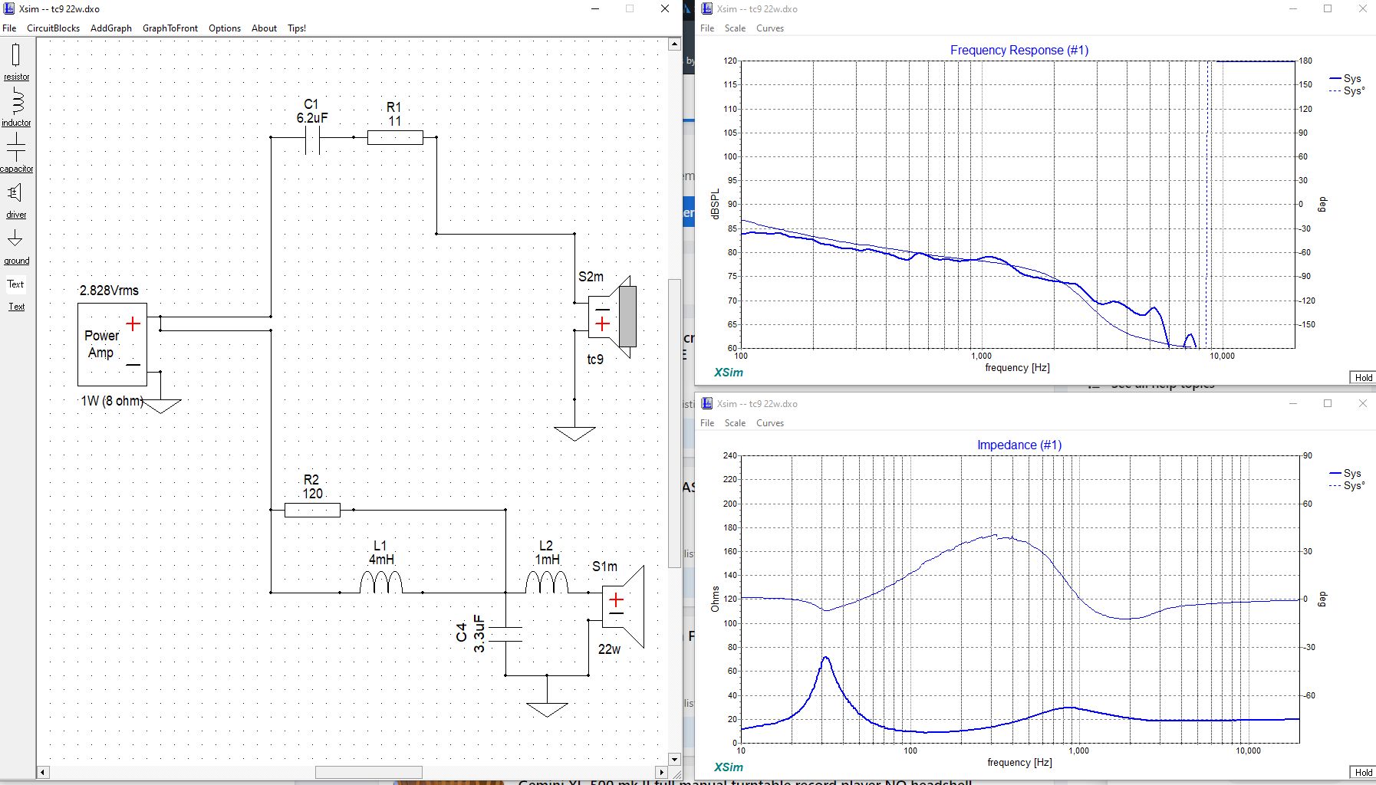
Task: Click resistor R2 120 in schematic
Action: (312, 510)
